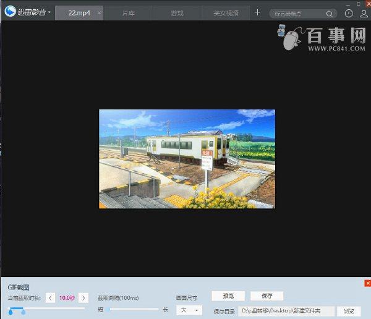
Task: Open the user account icon
Action: point(364,14)
